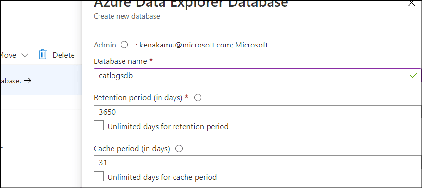
Task: Click the Cache period info icon
Action: click(x=179, y=149)
